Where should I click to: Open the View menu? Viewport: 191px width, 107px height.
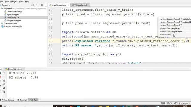pos(7,1)
